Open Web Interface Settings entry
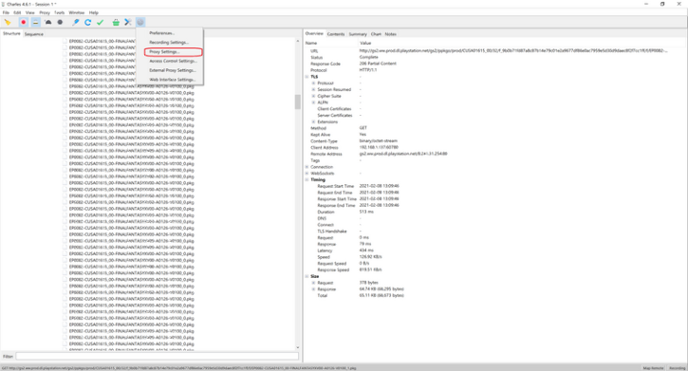 pos(172,80)
